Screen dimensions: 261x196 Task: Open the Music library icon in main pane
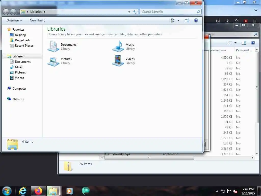coord(118,46)
